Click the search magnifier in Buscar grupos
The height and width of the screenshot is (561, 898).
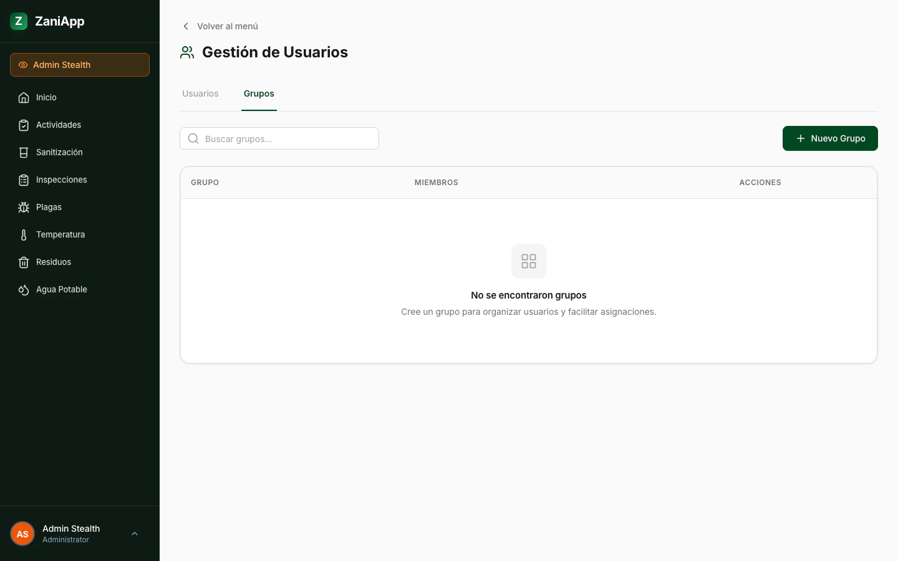[193, 138]
